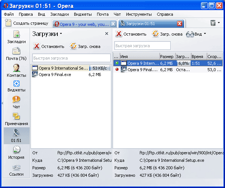Click the Opera logo in the title bar
The image size is (225, 188).
(6, 6)
